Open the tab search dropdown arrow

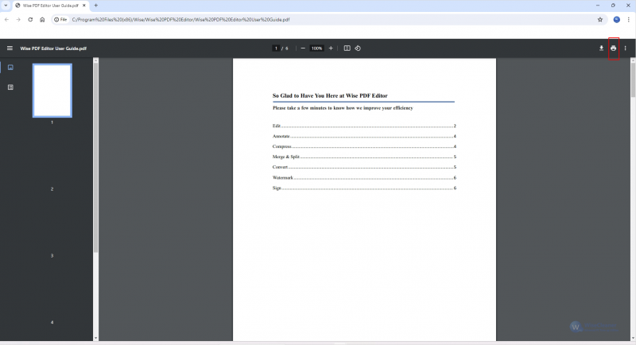coord(6,6)
